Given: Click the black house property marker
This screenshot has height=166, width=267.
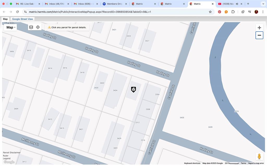Looking at the screenshot, I should [133, 89].
